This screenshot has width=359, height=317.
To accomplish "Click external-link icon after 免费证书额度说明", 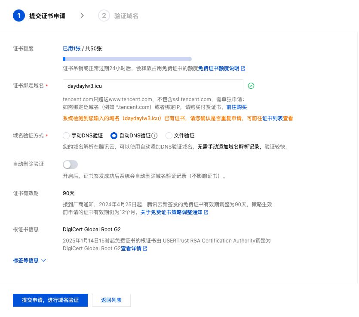I will coord(243,68).
